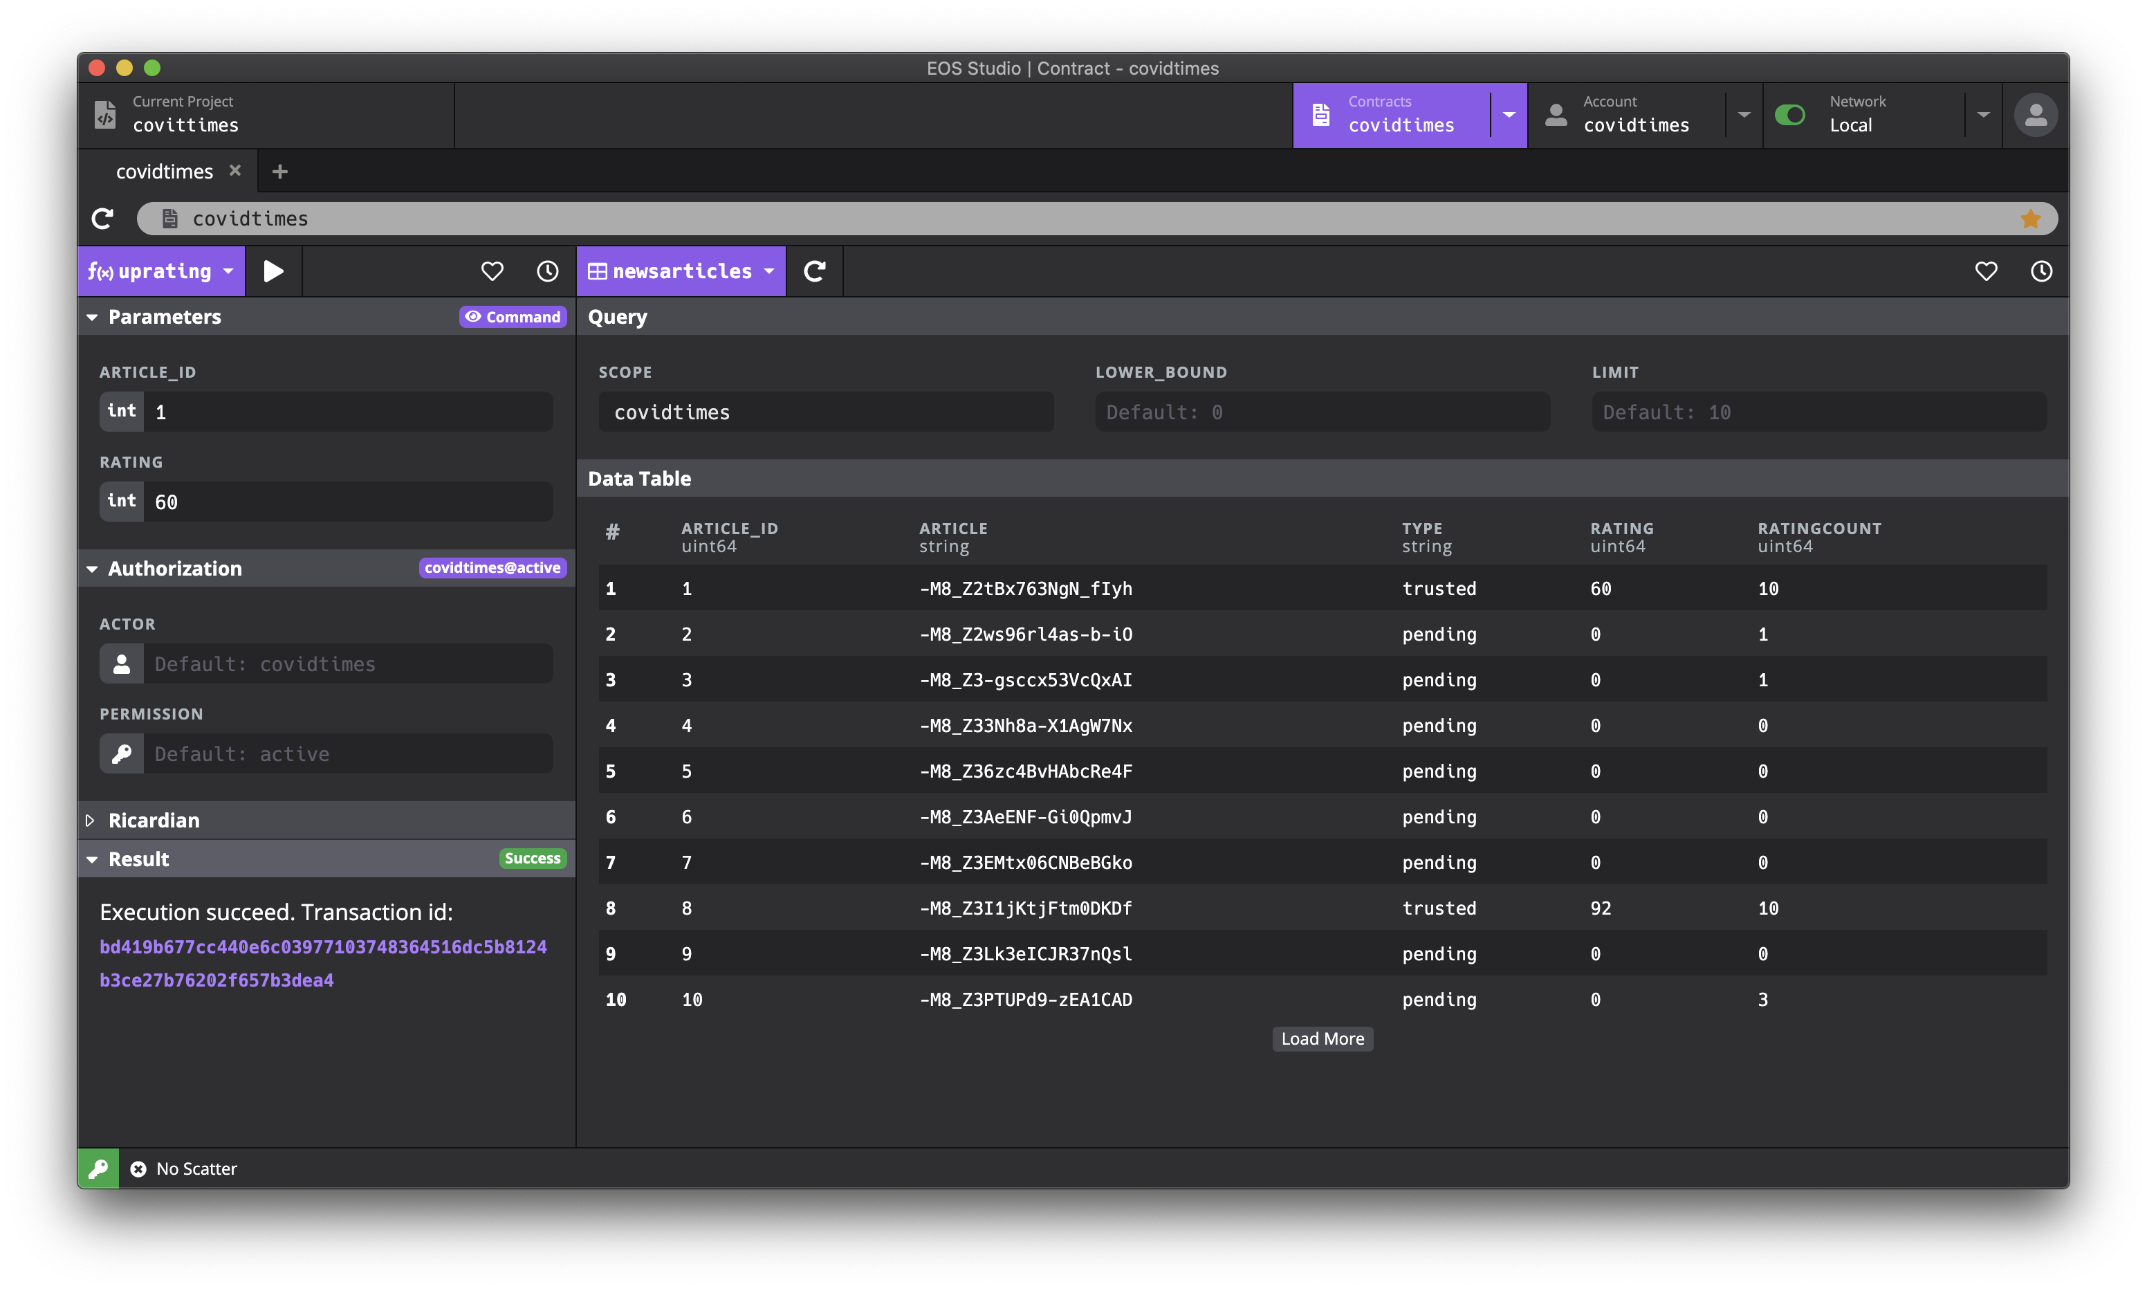Toggle the Local network green switch
Image resolution: width=2147 pixels, height=1291 pixels.
(x=1789, y=115)
